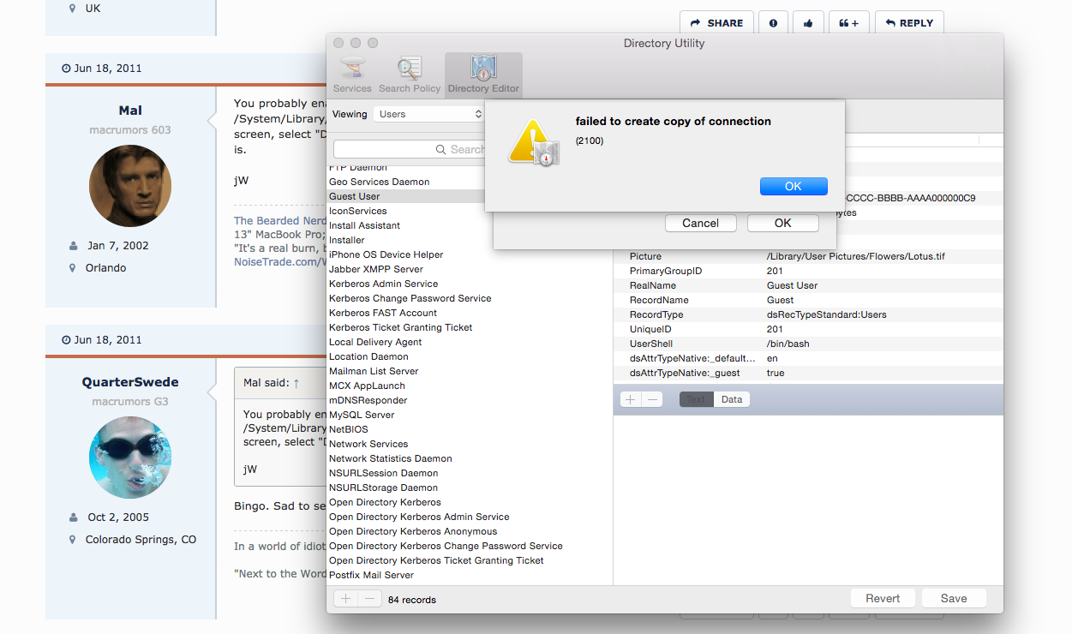Select the UniqueID attribute row
1072x634 pixels.
pyautogui.click(x=809, y=329)
